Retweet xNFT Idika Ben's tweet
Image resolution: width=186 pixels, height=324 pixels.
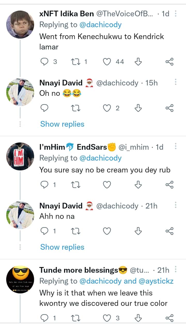click(x=76, y=62)
